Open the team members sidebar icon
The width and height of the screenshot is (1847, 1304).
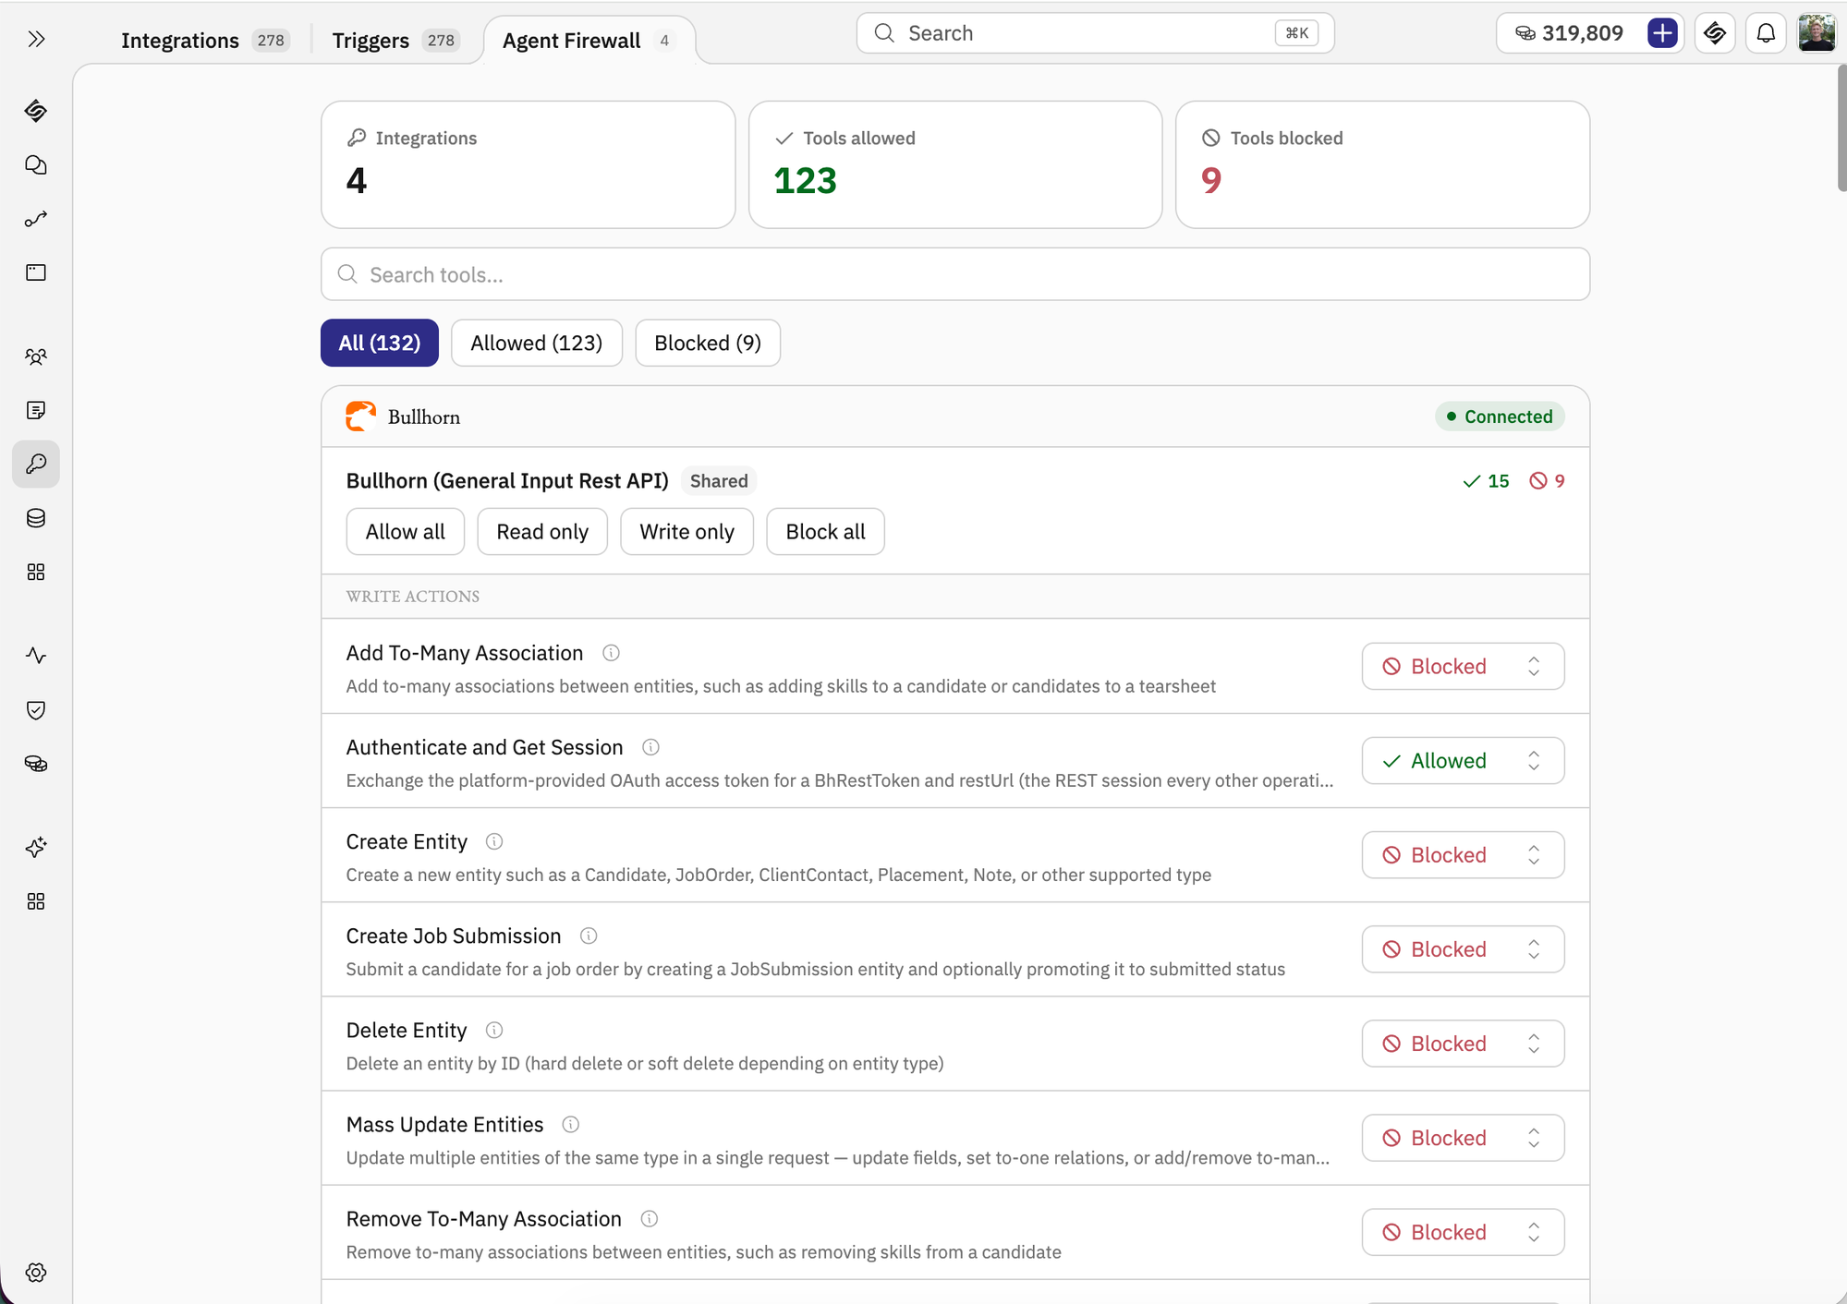(36, 356)
